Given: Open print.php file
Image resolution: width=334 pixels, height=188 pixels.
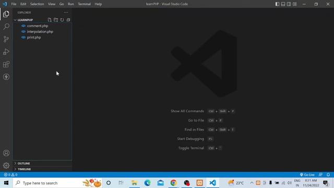Looking at the screenshot, I should click(42, 37).
